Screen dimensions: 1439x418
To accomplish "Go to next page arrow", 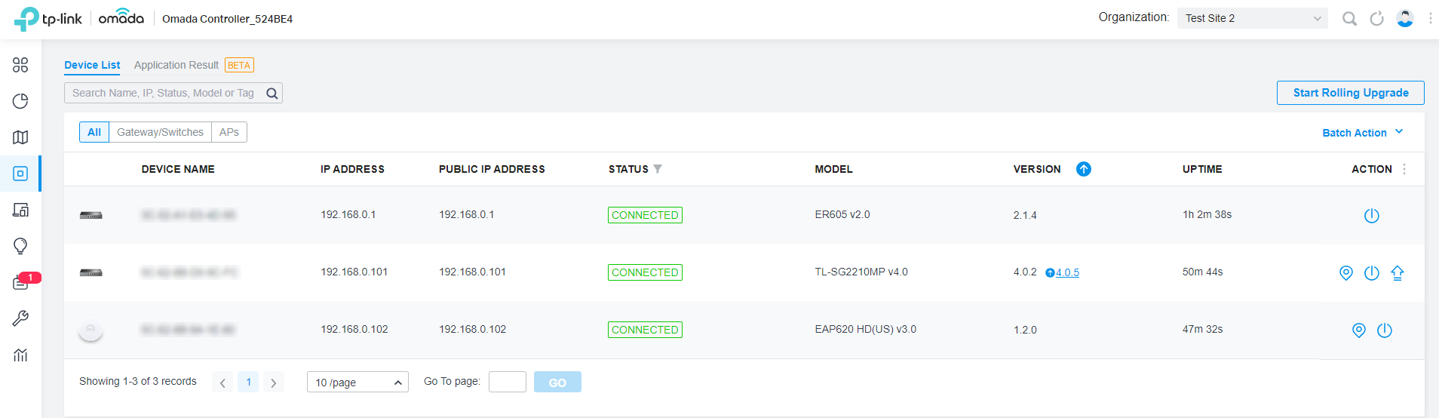I will (x=274, y=383).
